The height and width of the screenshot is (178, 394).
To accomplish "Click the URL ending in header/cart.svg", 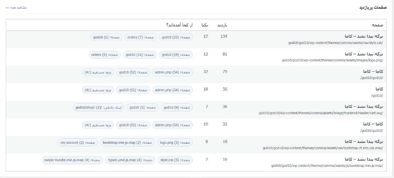I will pos(321,113).
